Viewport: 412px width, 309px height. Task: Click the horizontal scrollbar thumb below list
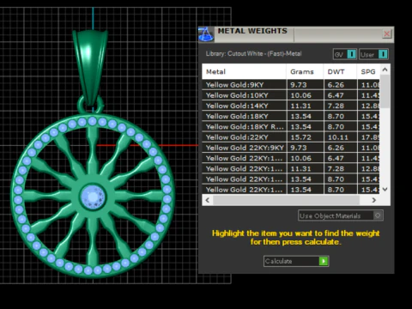[x=286, y=200]
